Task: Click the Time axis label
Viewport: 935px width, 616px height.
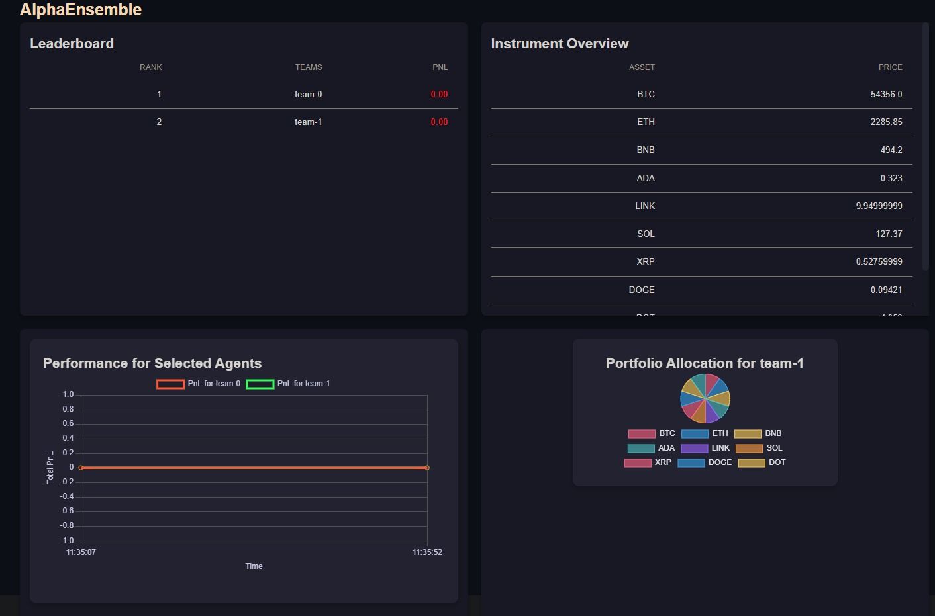Action: coord(254,566)
